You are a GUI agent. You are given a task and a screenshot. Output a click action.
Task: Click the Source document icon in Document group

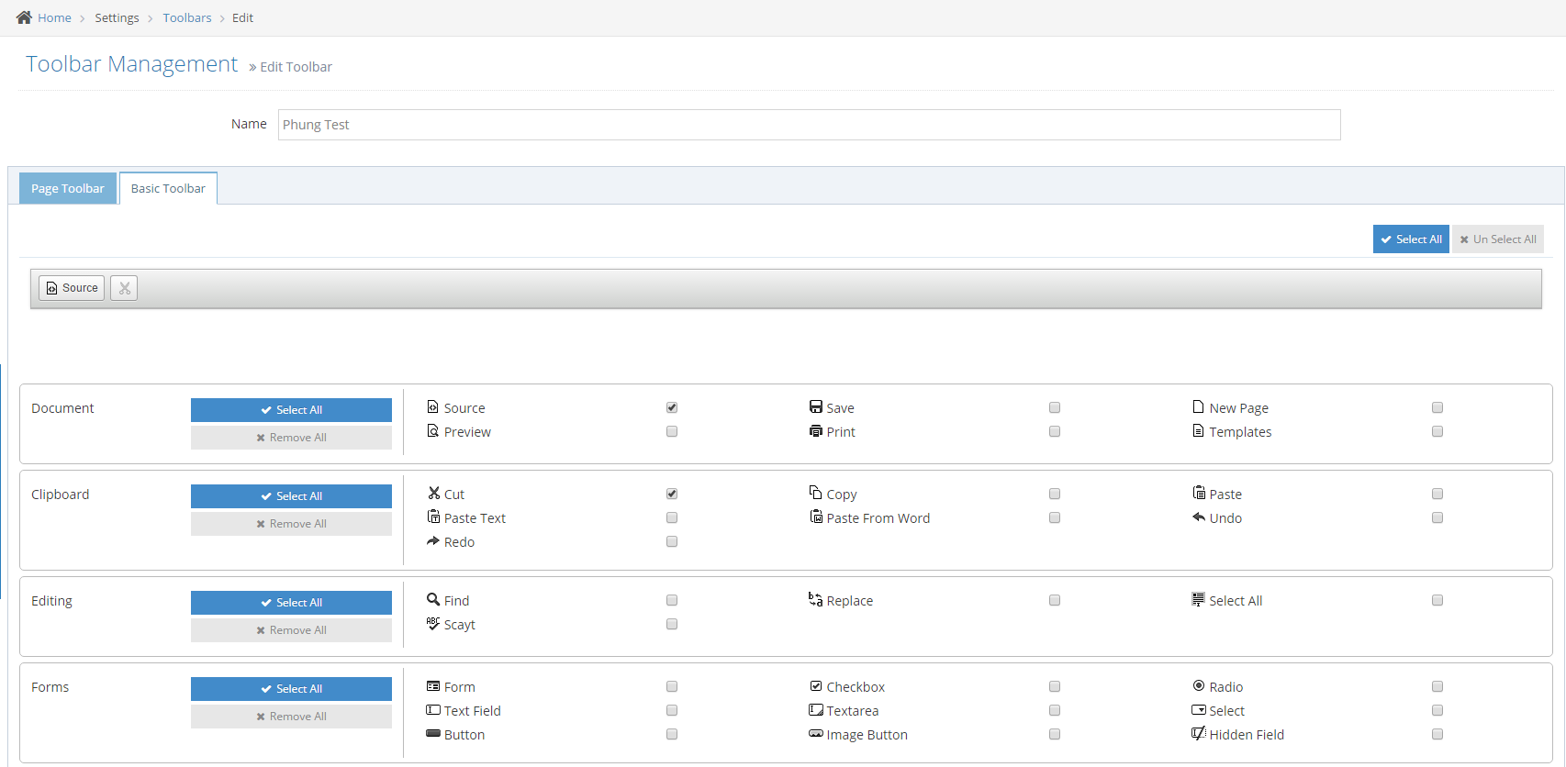point(433,406)
